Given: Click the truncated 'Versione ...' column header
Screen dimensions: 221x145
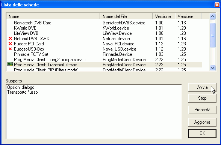Looking at the screenshot, I should tap(188, 16).
